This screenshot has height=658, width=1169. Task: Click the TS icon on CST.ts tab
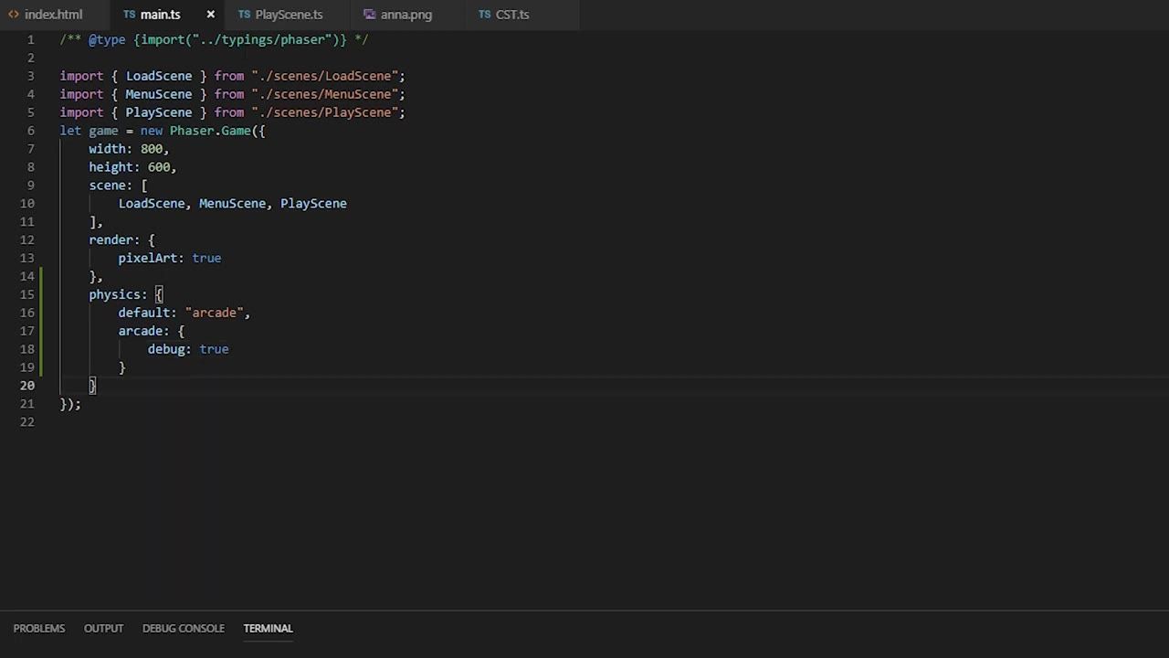484,15
